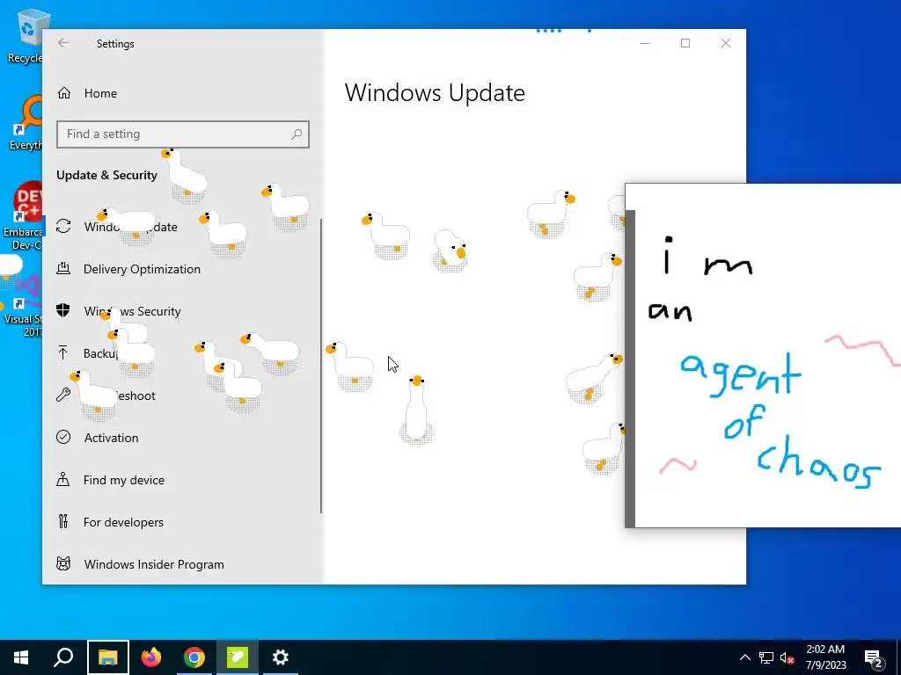Open the notification center icon
The image size is (901, 675).
click(x=874, y=657)
